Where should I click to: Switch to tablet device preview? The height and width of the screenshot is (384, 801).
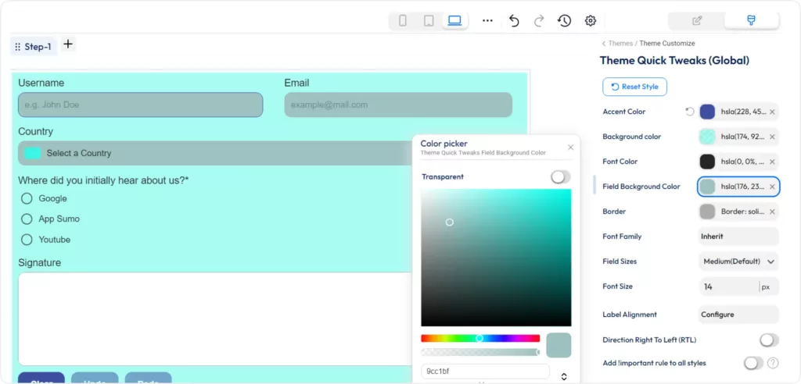[429, 21]
